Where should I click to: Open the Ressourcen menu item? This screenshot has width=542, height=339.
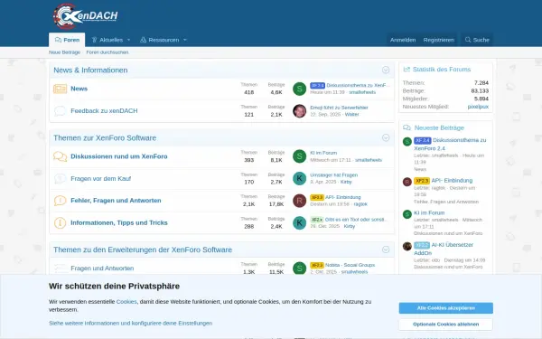pos(160,40)
